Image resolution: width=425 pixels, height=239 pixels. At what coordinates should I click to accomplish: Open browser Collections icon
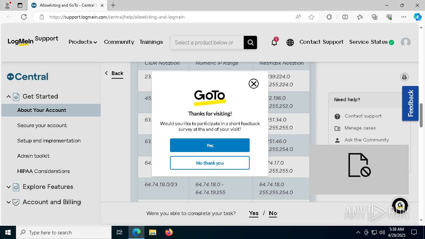[x=375, y=17]
